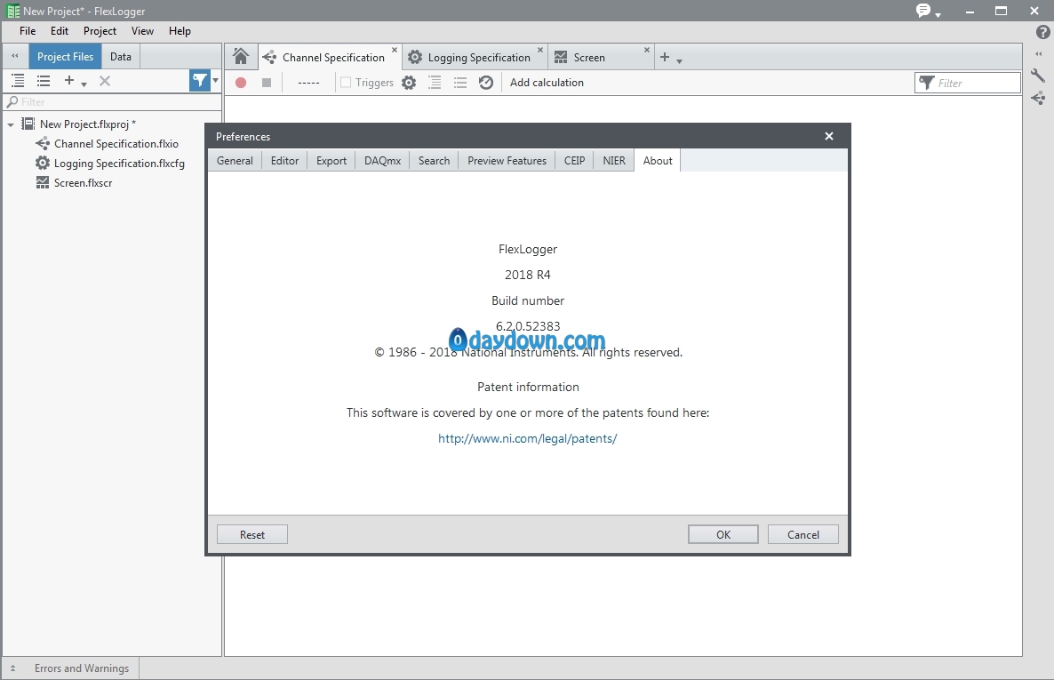The height and width of the screenshot is (680, 1054).
Task: Select Screen.flxscr file in tree
Action: click(x=84, y=183)
